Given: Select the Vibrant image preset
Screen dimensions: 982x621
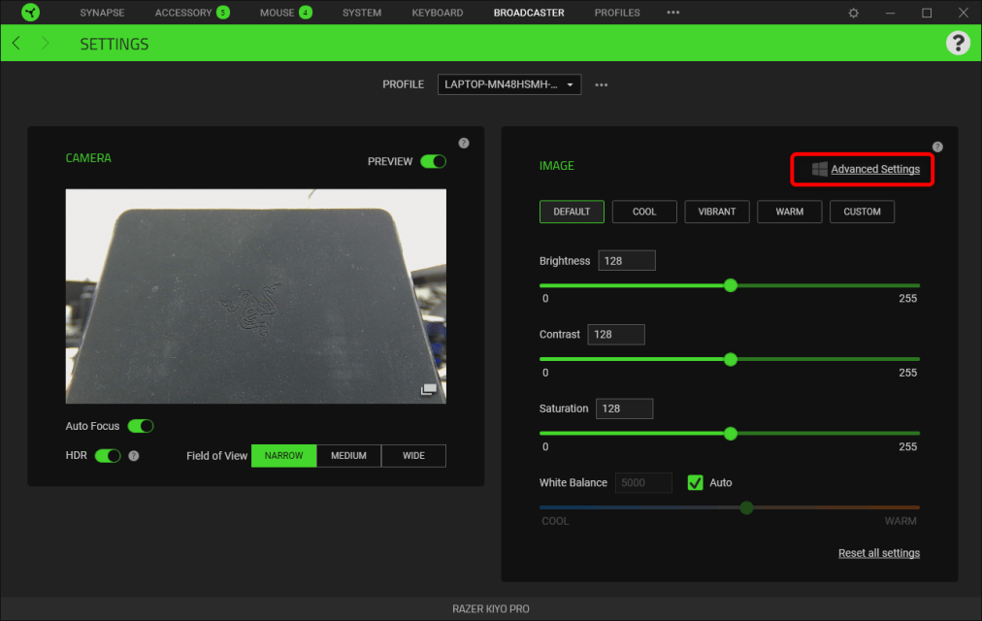Looking at the screenshot, I should [716, 212].
